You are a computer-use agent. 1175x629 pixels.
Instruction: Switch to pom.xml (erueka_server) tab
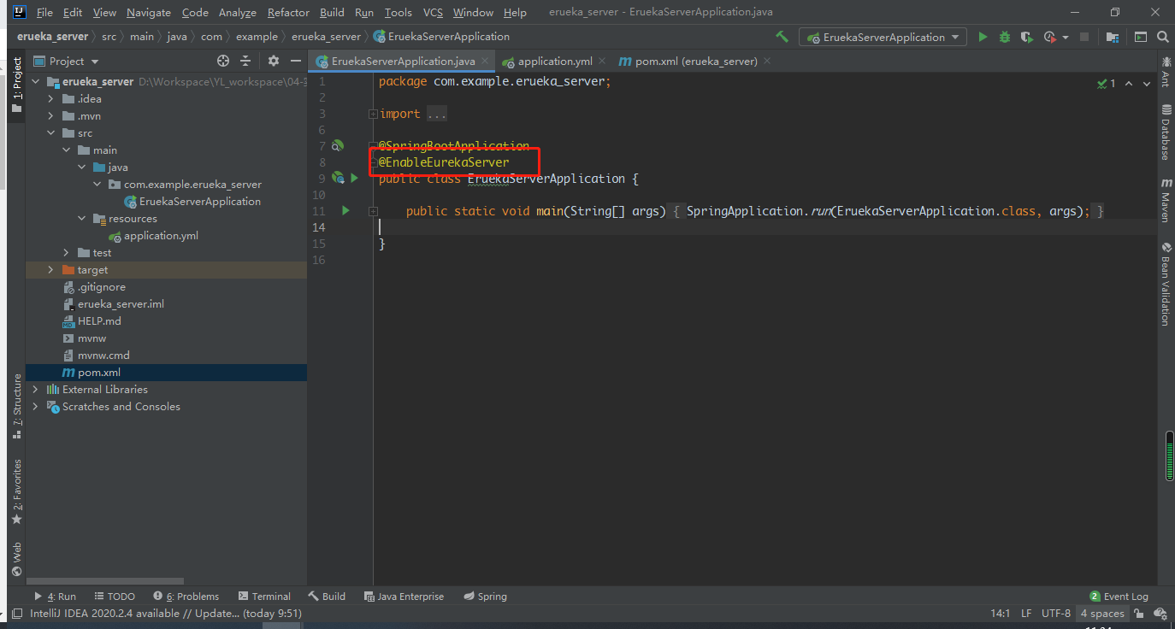pyautogui.click(x=696, y=62)
